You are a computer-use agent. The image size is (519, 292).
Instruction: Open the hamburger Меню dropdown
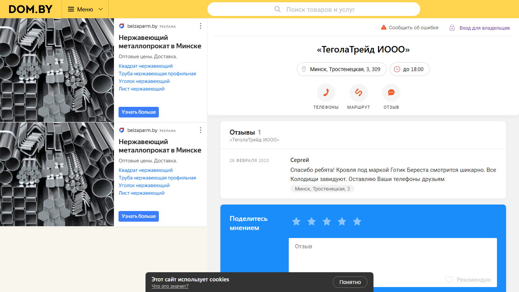pyautogui.click(x=85, y=9)
